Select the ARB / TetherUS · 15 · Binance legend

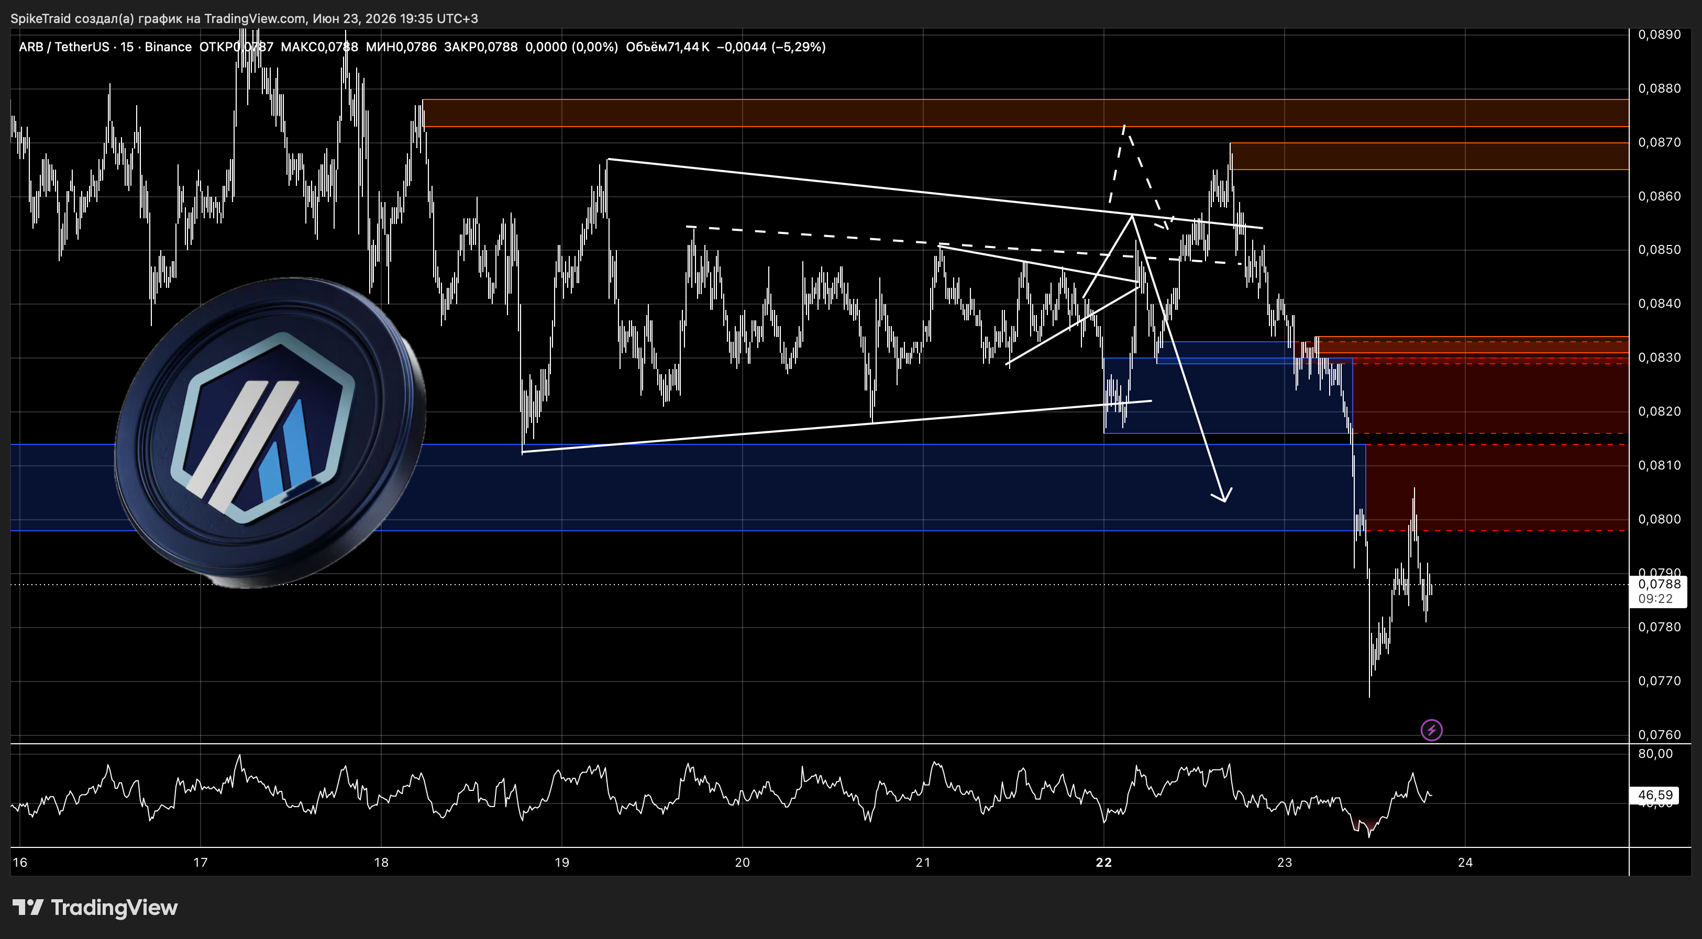click(x=105, y=47)
